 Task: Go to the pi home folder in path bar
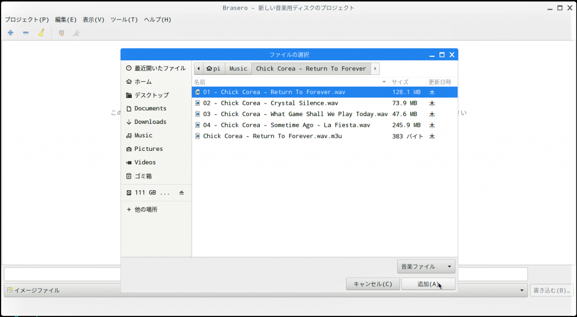(214, 68)
